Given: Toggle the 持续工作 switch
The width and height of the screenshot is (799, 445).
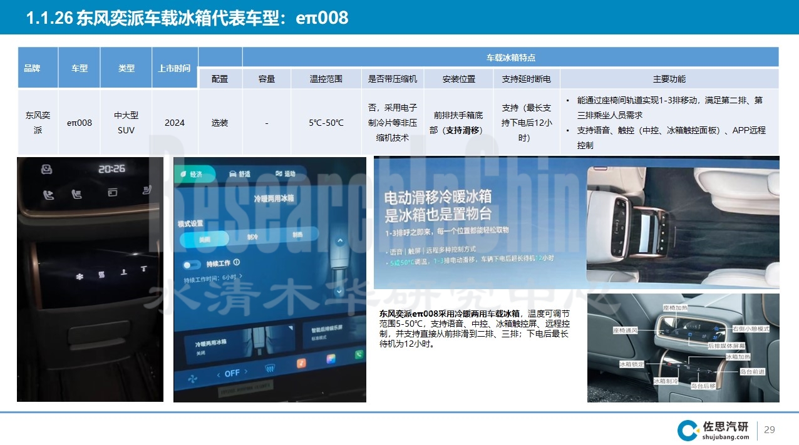Looking at the screenshot, I should pos(192,265).
